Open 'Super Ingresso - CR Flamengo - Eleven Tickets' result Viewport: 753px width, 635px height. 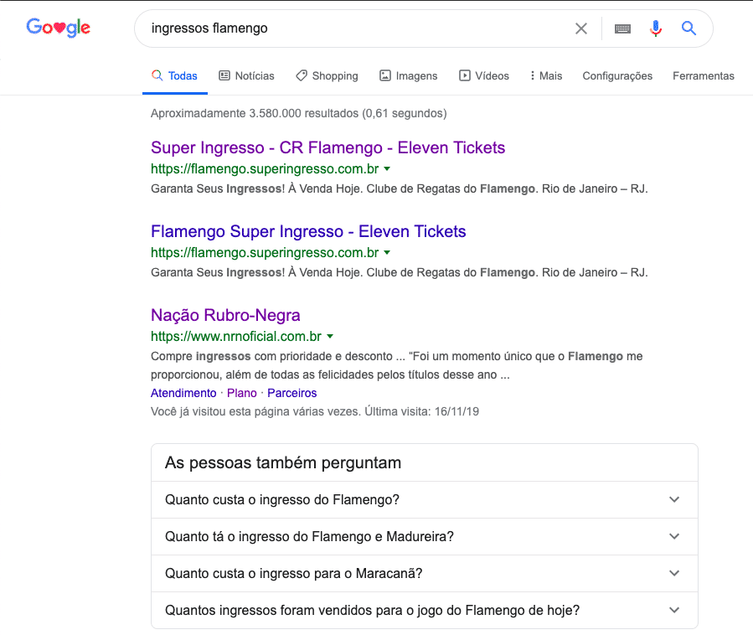tap(328, 148)
